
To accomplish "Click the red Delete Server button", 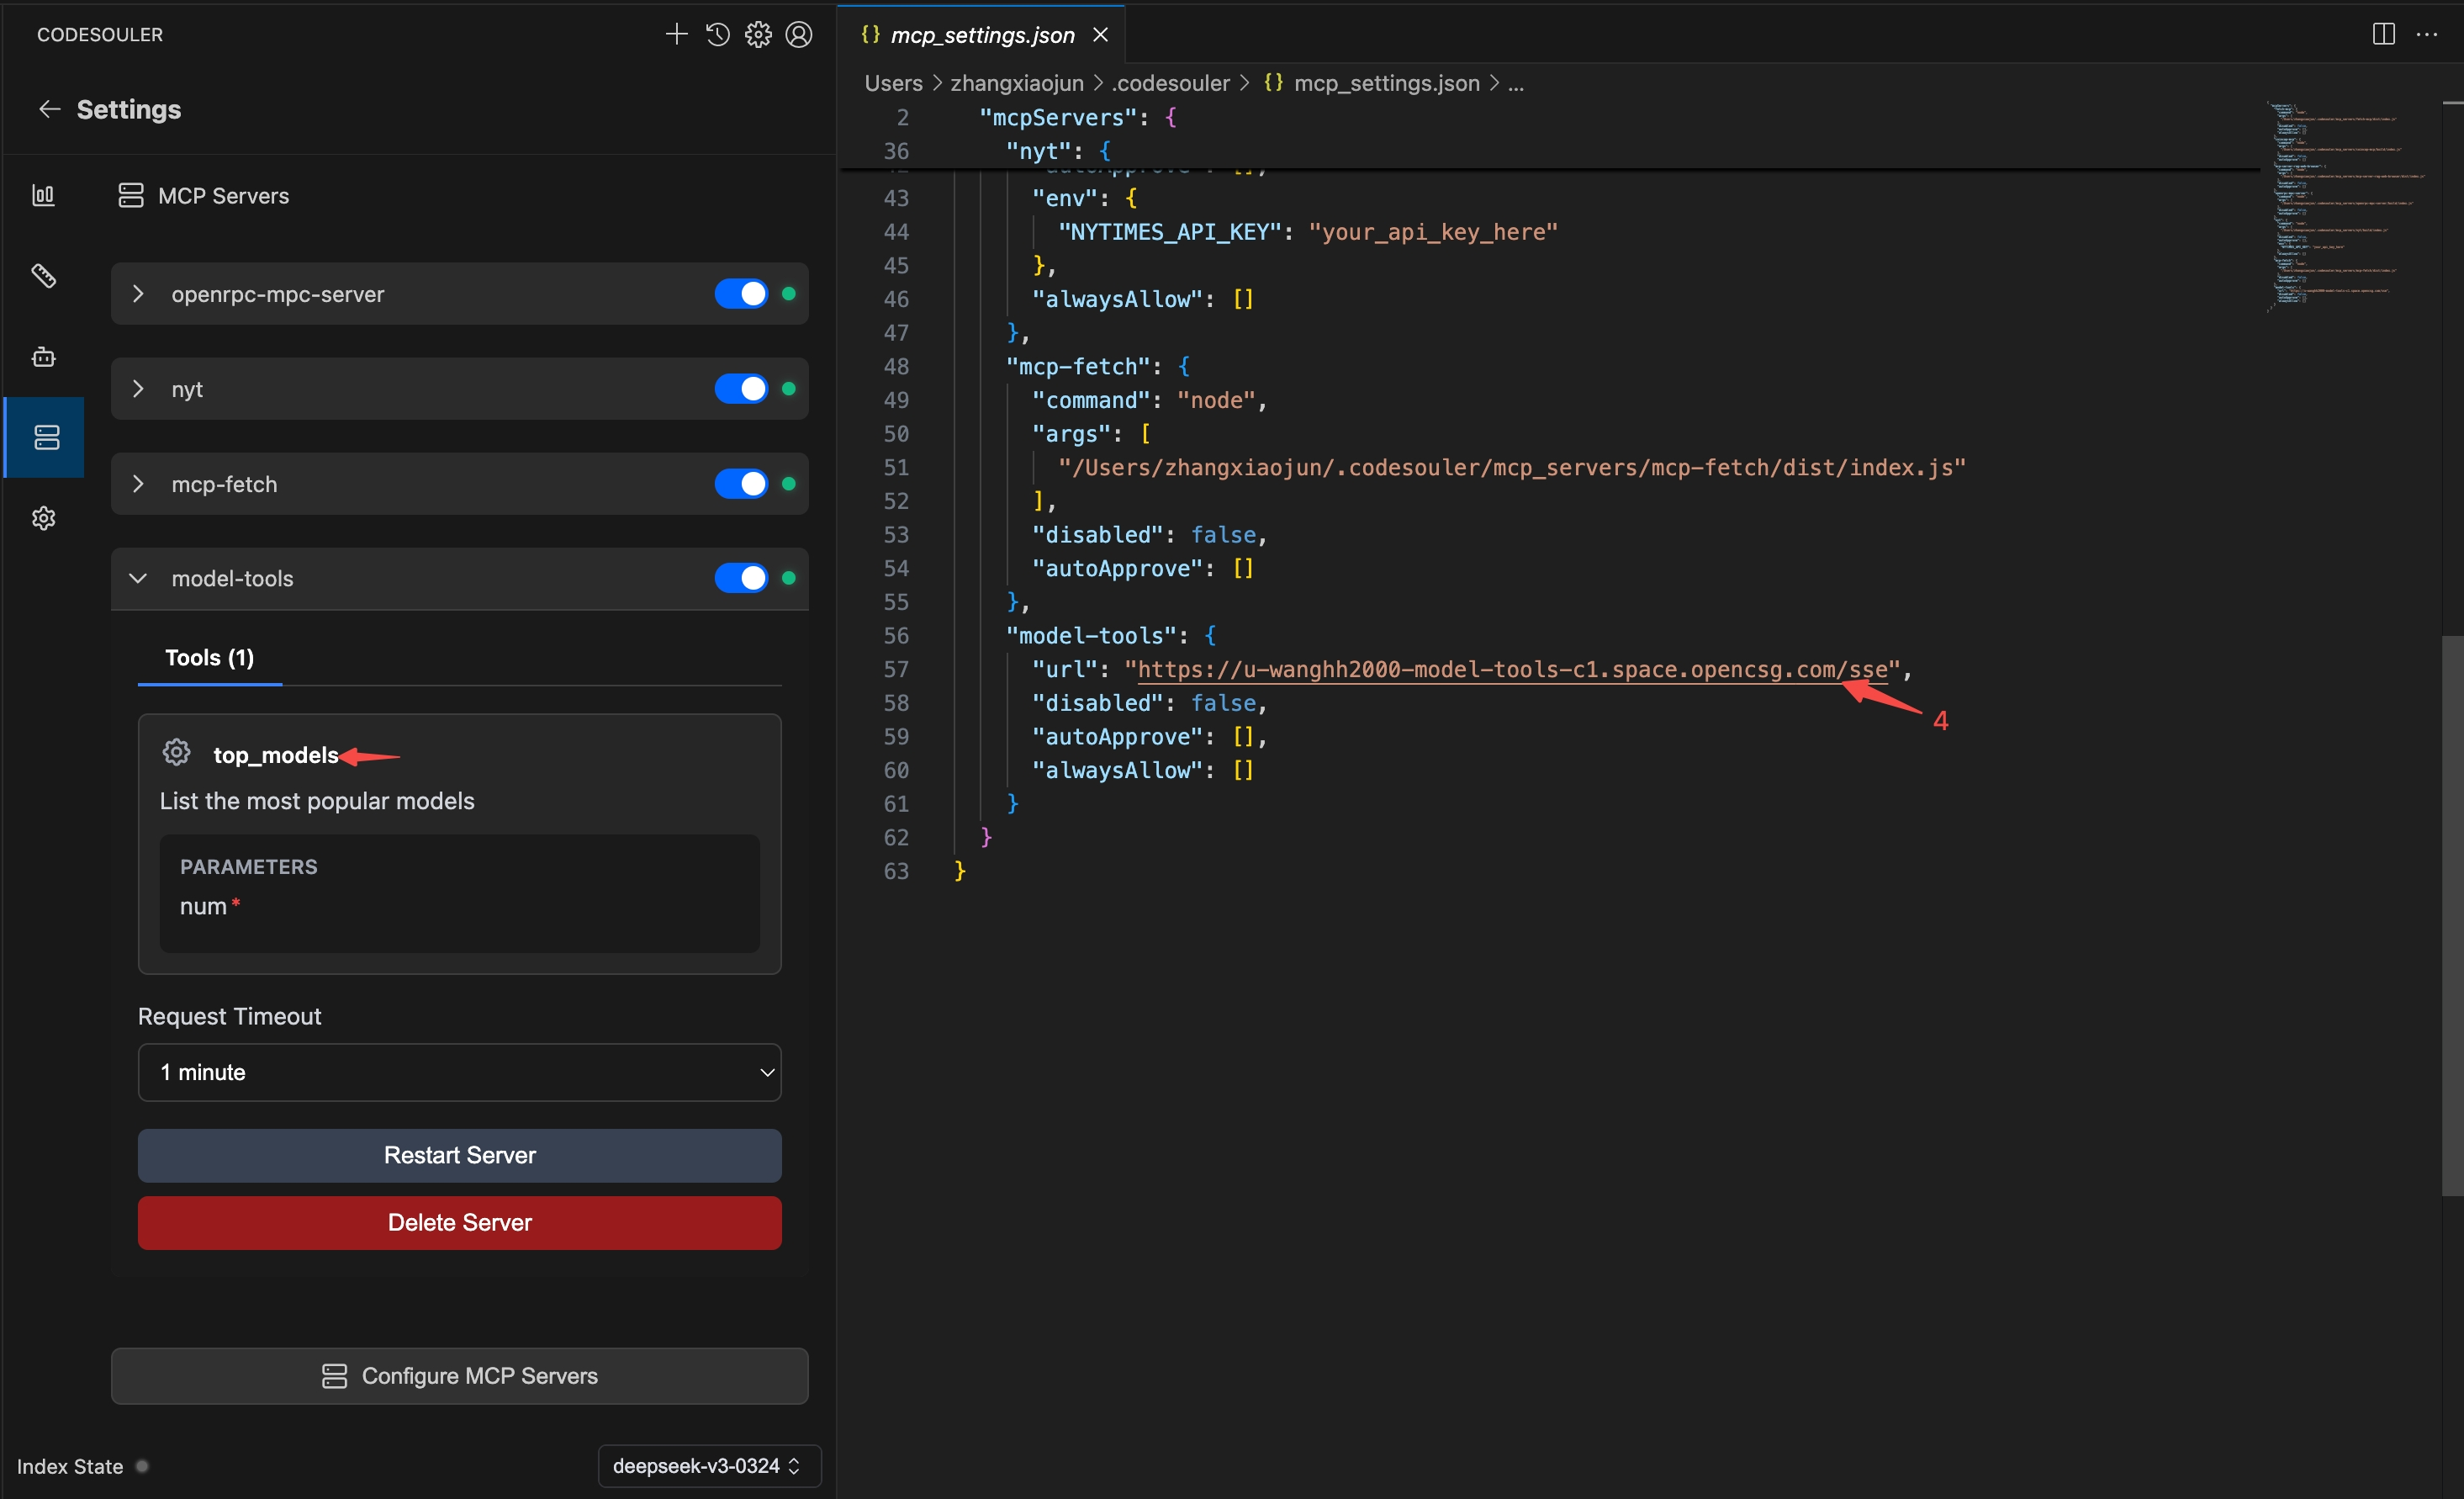I will pyautogui.click(x=459, y=1222).
